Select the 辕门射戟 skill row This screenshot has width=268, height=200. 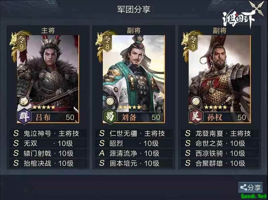tap(48, 153)
